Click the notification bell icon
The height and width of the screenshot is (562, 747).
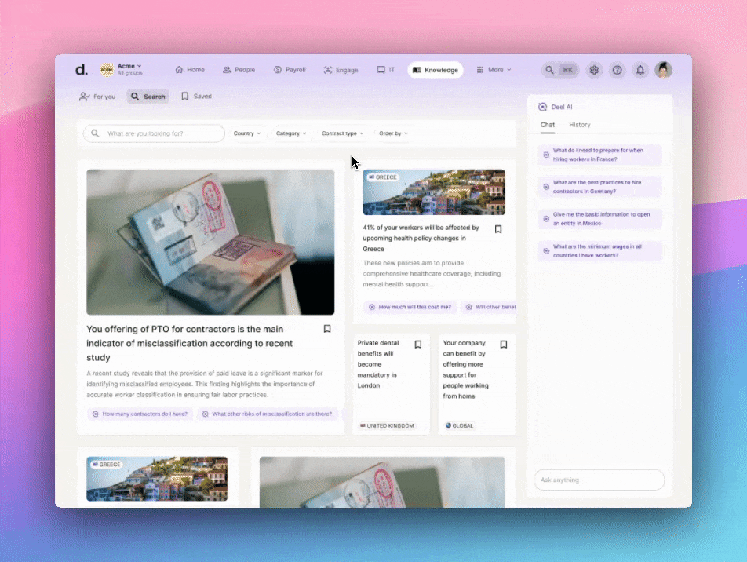pyautogui.click(x=640, y=70)
